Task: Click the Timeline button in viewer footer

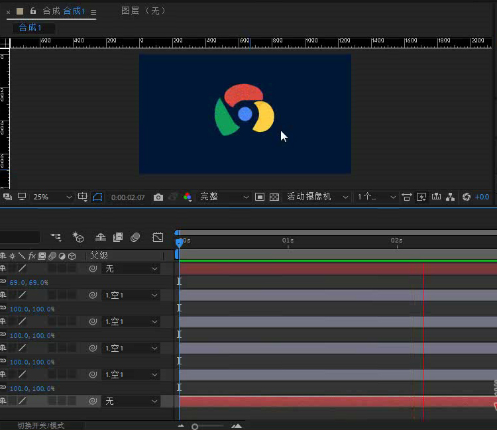Action: point(436,197)
